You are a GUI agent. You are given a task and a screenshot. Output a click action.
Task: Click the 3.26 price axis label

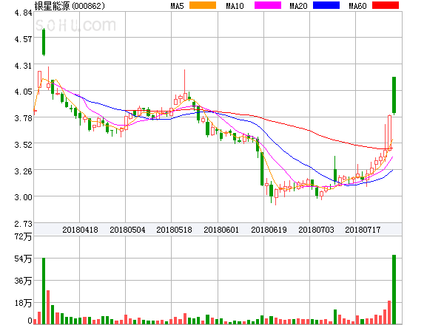pyautogui.click(x=23, y=171)
